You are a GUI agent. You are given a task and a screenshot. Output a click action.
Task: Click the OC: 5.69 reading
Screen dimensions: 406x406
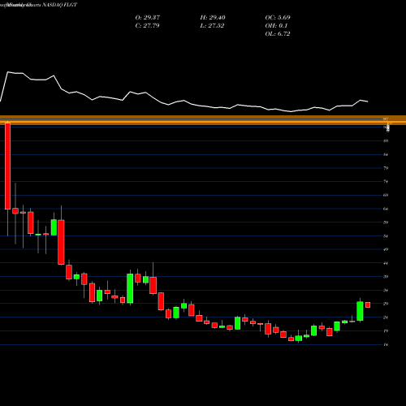pyautogui.click(x=278, y=18)
